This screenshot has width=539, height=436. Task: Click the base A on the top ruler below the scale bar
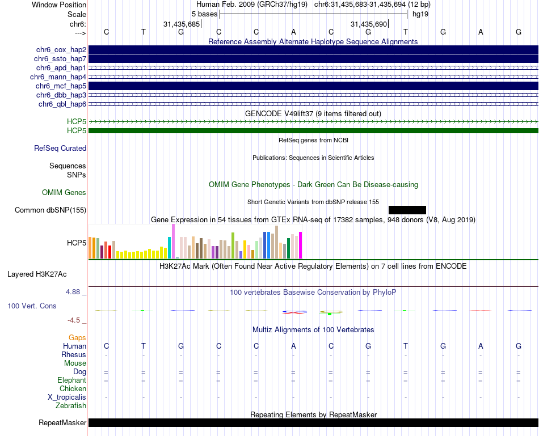coord(293,32)
